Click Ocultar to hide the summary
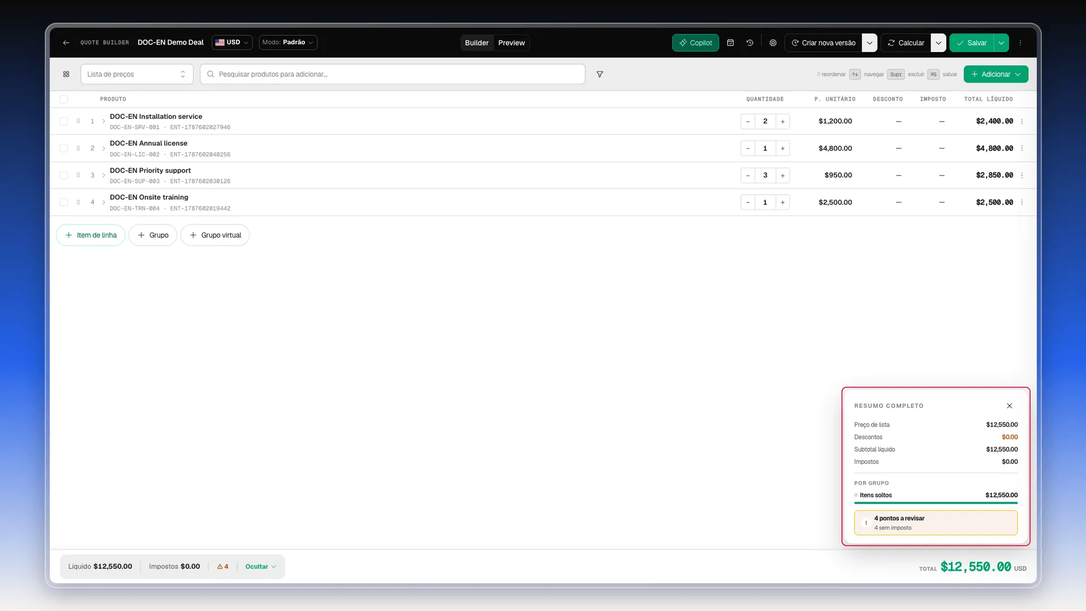 [x=261, y=566]
